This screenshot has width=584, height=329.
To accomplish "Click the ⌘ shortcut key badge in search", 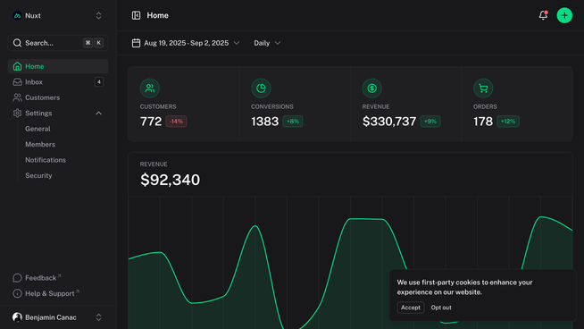I will (x=88, y=43).
